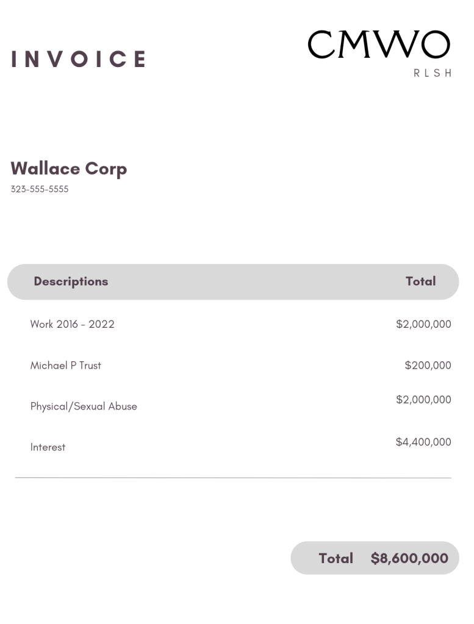Select the Physical/Sexual Abuse line item
The image size is (474, 624).
click(x=84, y=406)
